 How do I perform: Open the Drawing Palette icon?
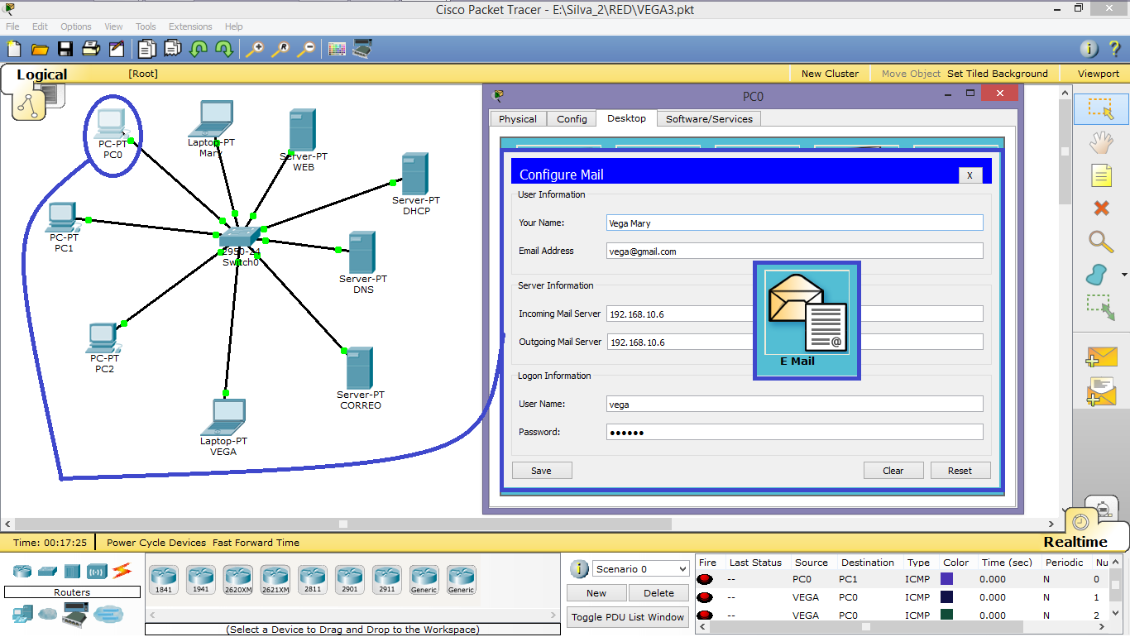click(337, 49)
